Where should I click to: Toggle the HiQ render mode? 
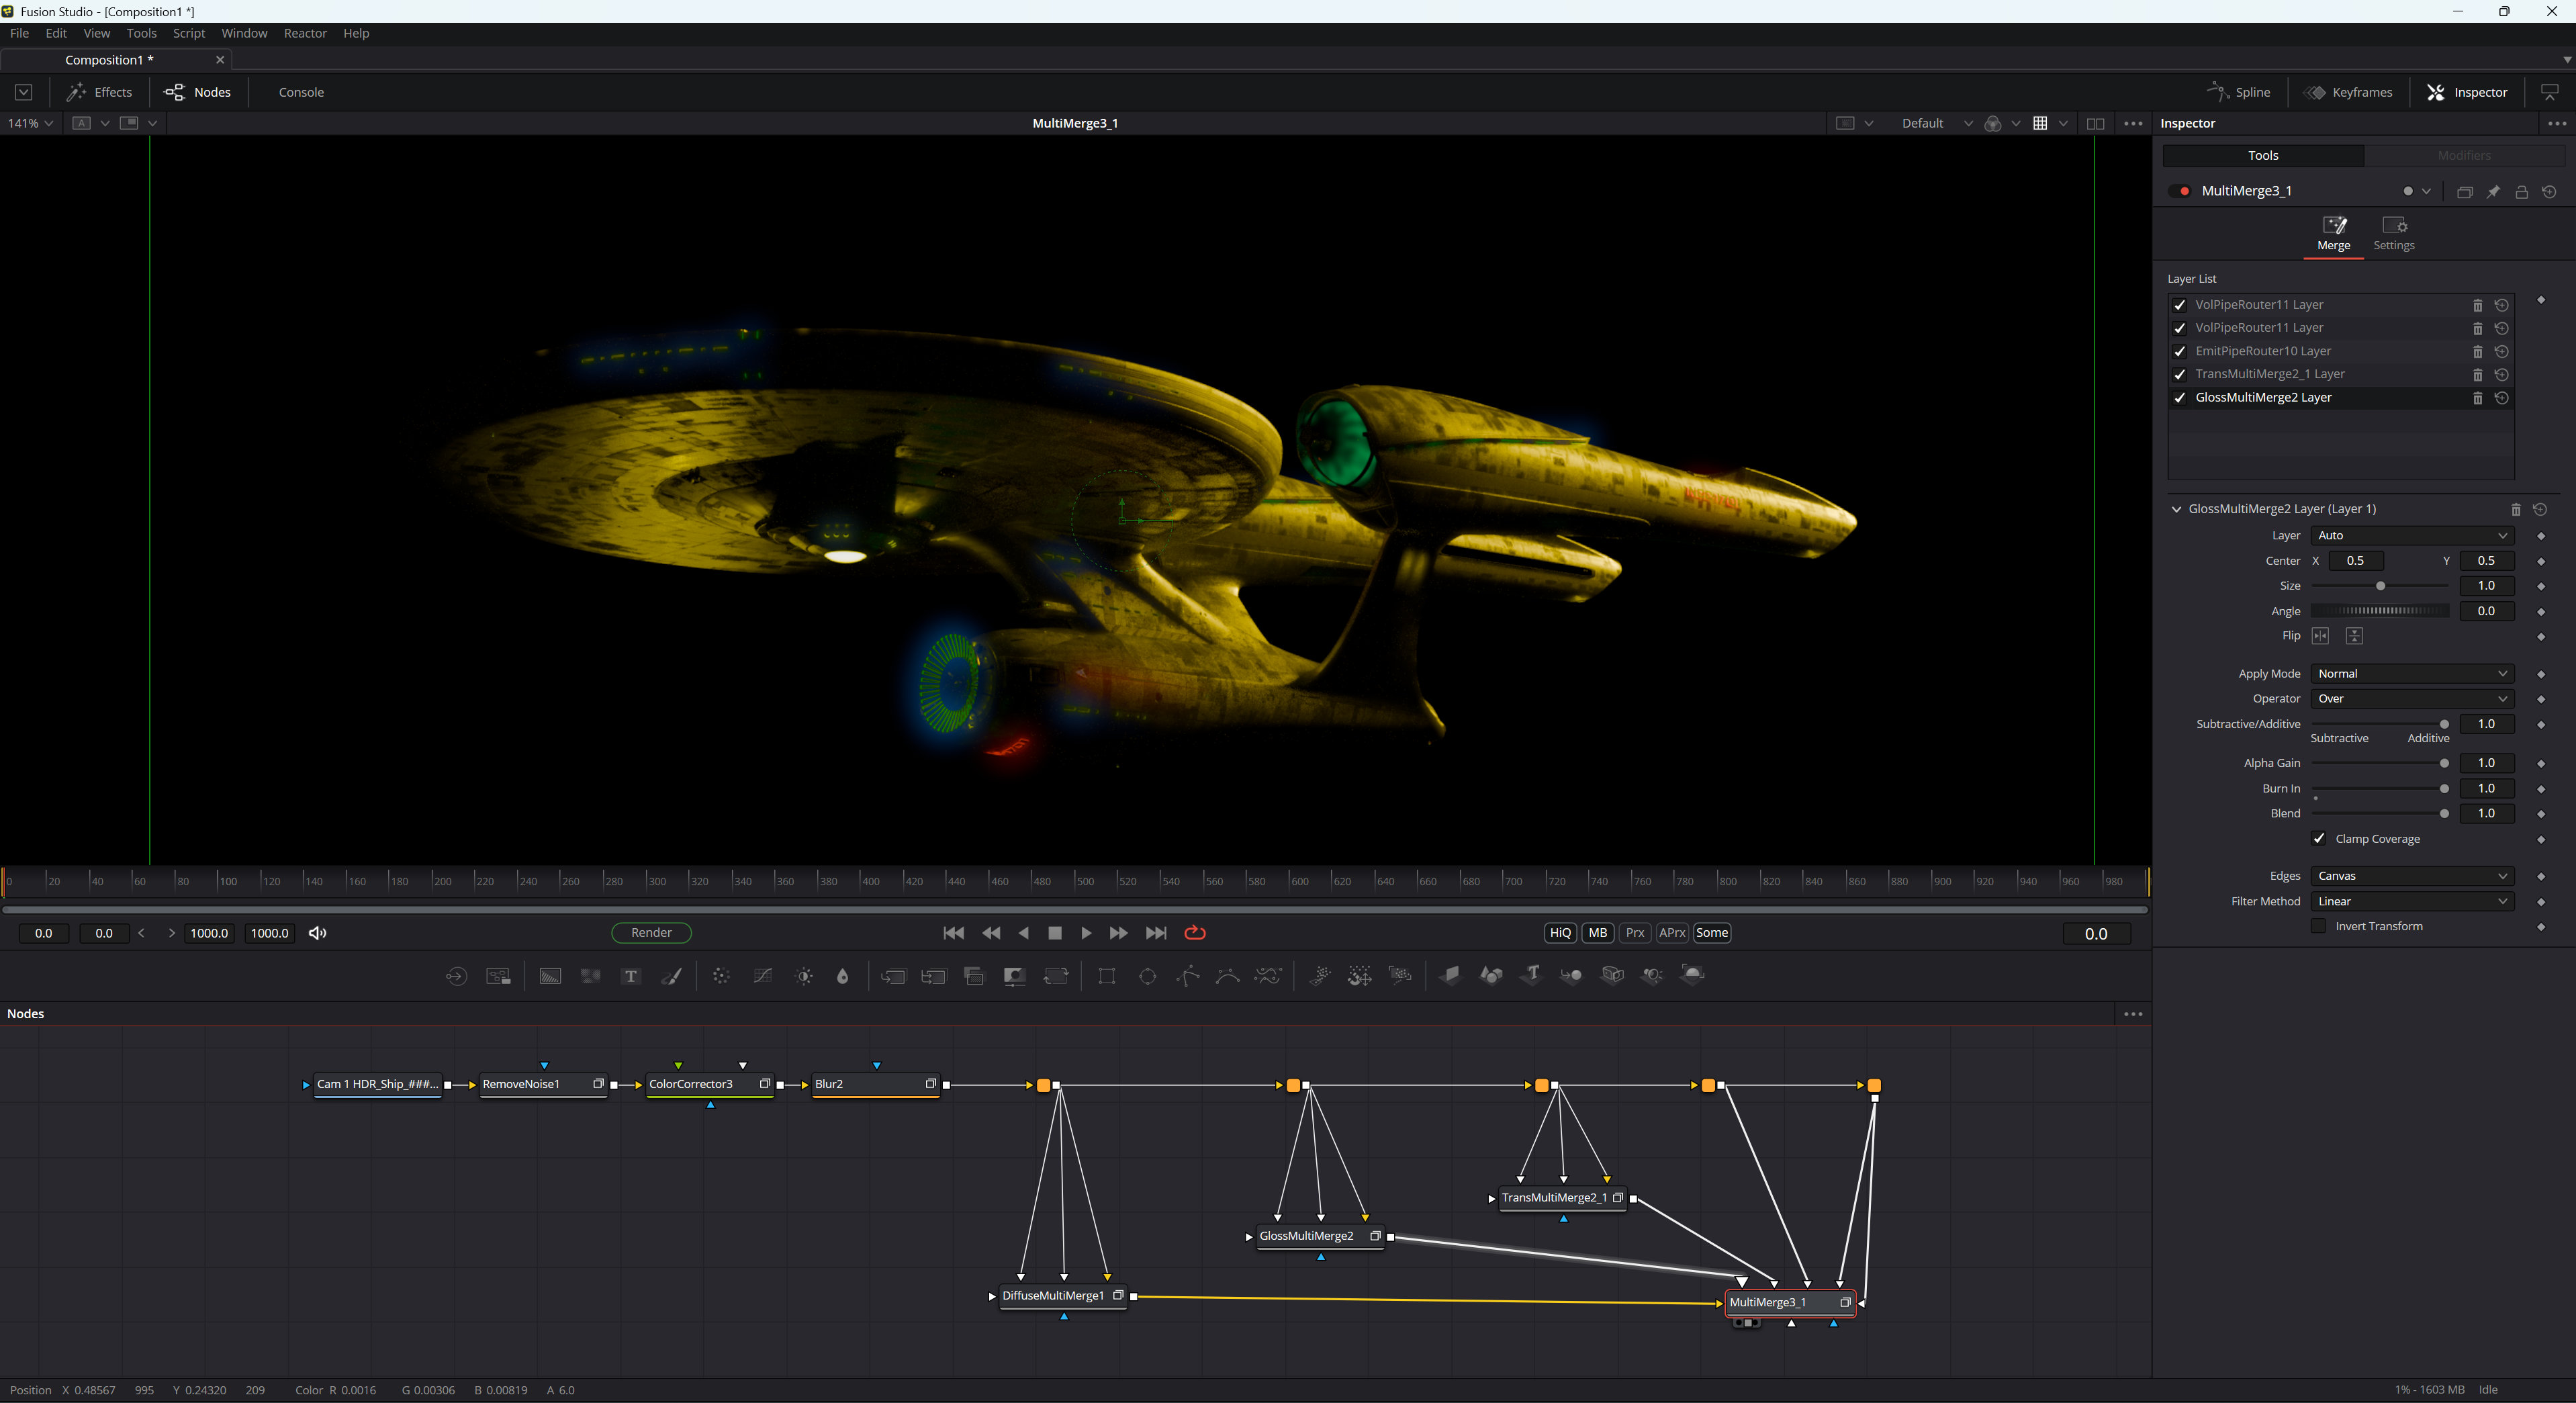(1561, 933)
